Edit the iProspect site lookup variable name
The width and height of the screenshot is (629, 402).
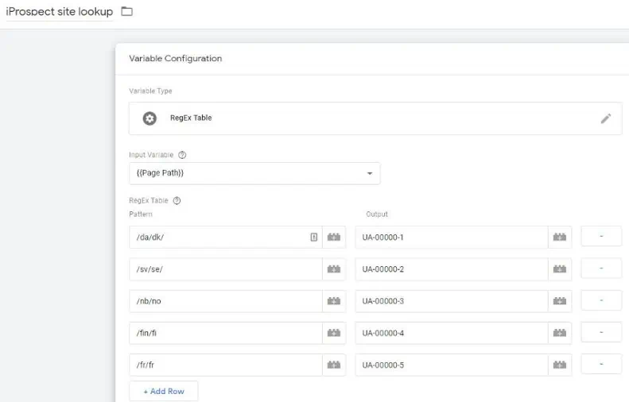(x=60, y=12)
